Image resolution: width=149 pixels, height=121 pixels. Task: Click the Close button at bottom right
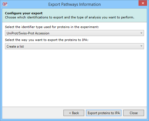tap(134, 113)
